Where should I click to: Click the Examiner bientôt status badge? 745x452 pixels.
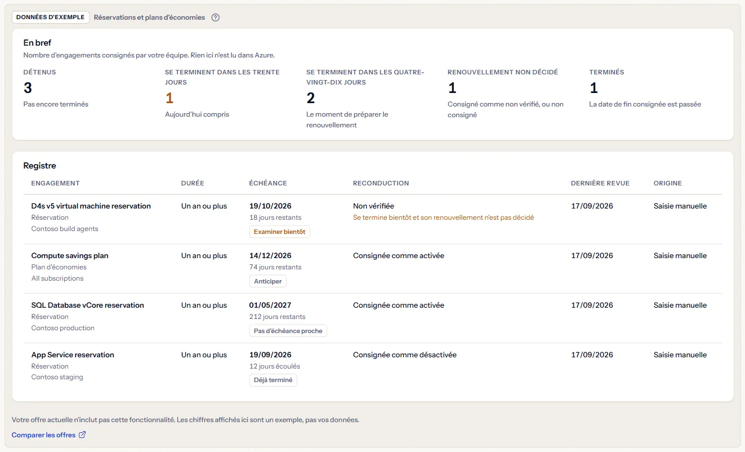[279, 232]
